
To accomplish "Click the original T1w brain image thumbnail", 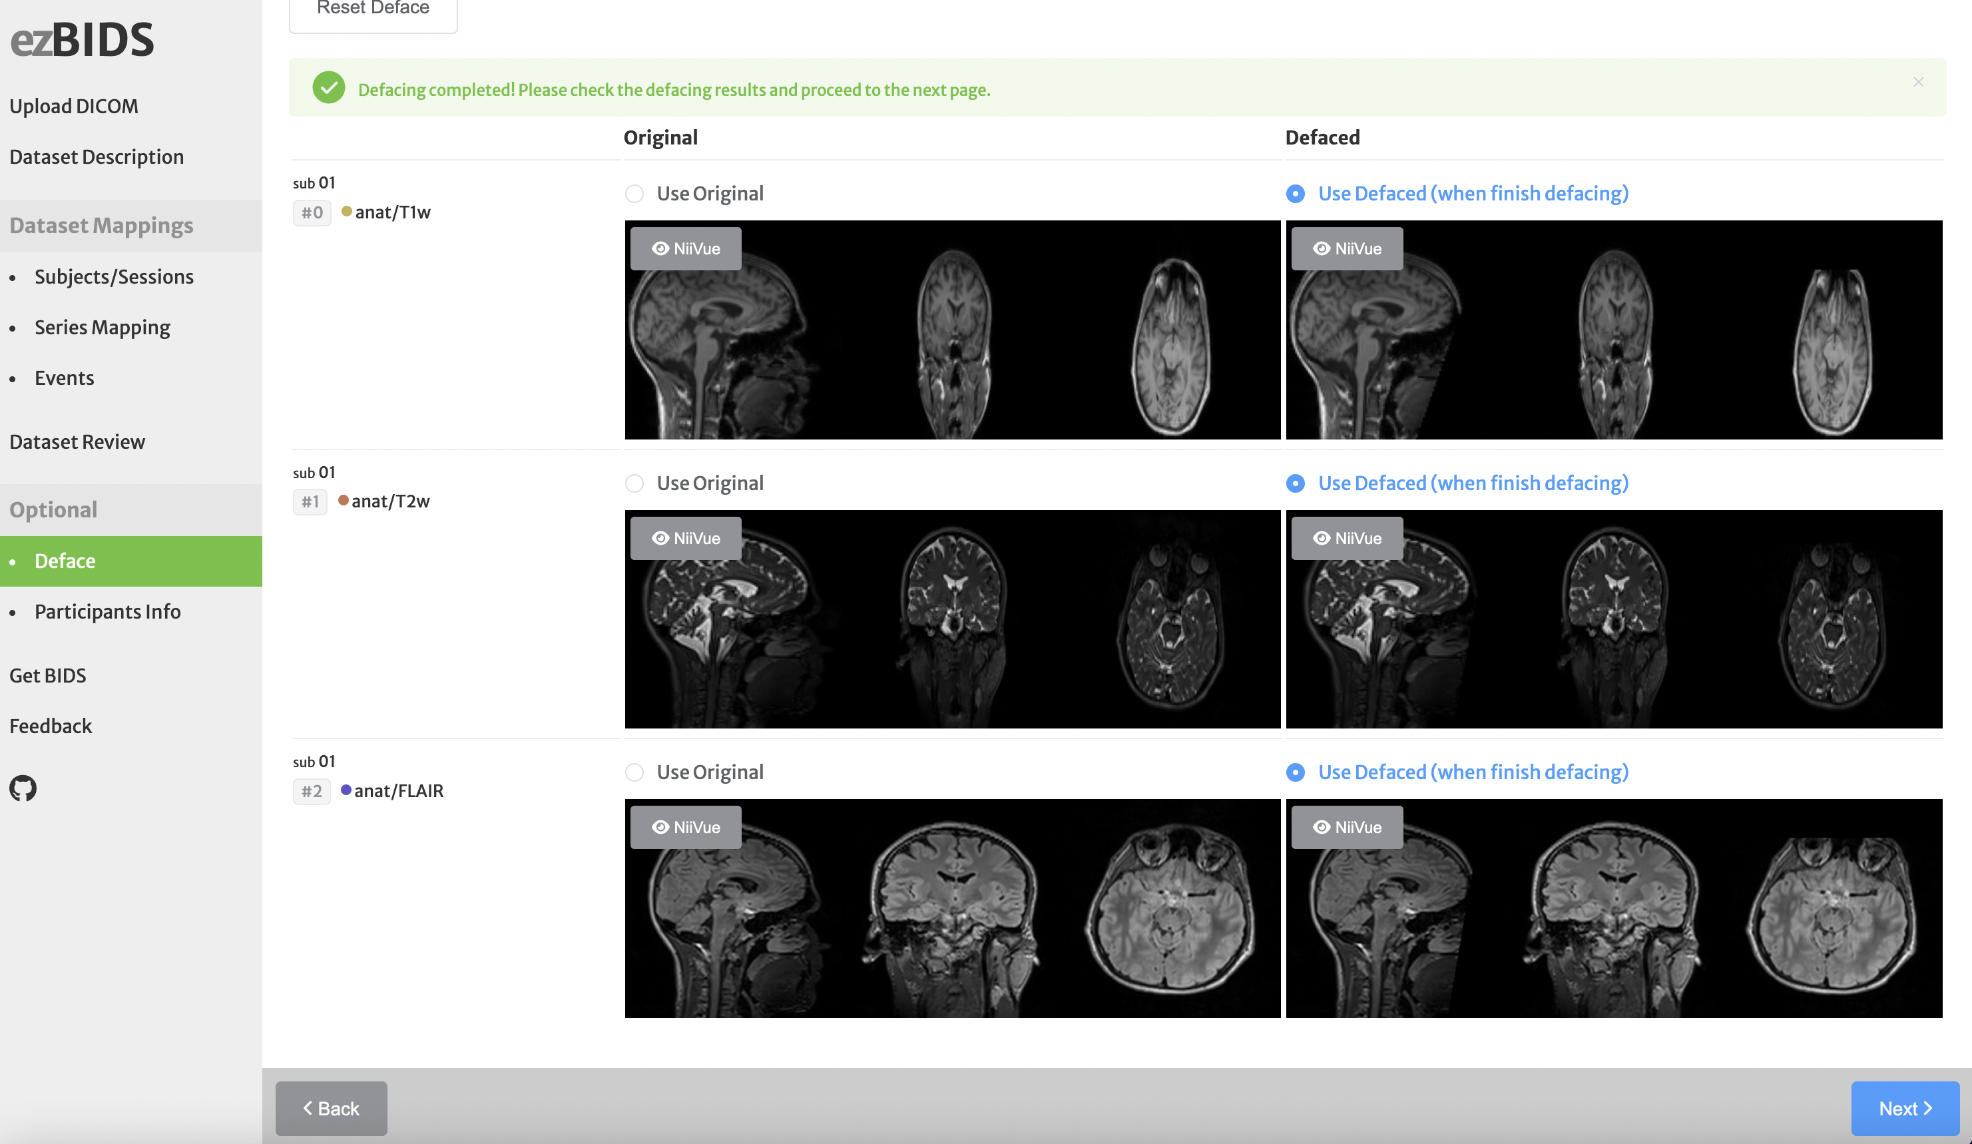I will pos(952,330).
